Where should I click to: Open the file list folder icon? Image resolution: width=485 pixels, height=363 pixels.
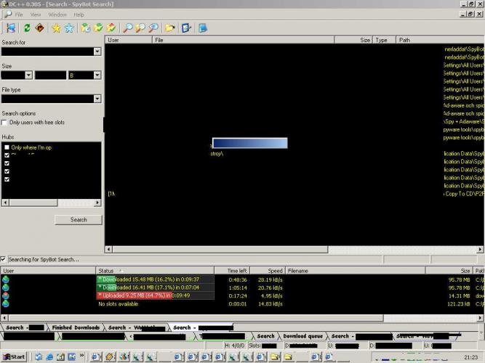coord(170,28)
